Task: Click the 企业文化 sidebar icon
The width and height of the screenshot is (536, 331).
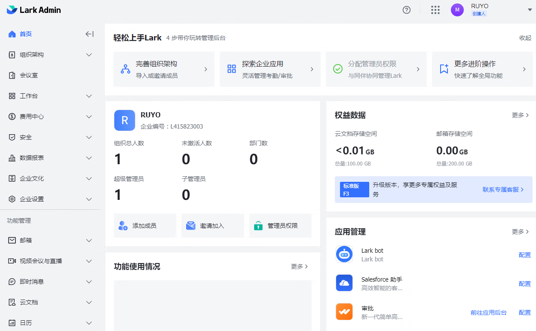Action: click(x=12, y=178)
